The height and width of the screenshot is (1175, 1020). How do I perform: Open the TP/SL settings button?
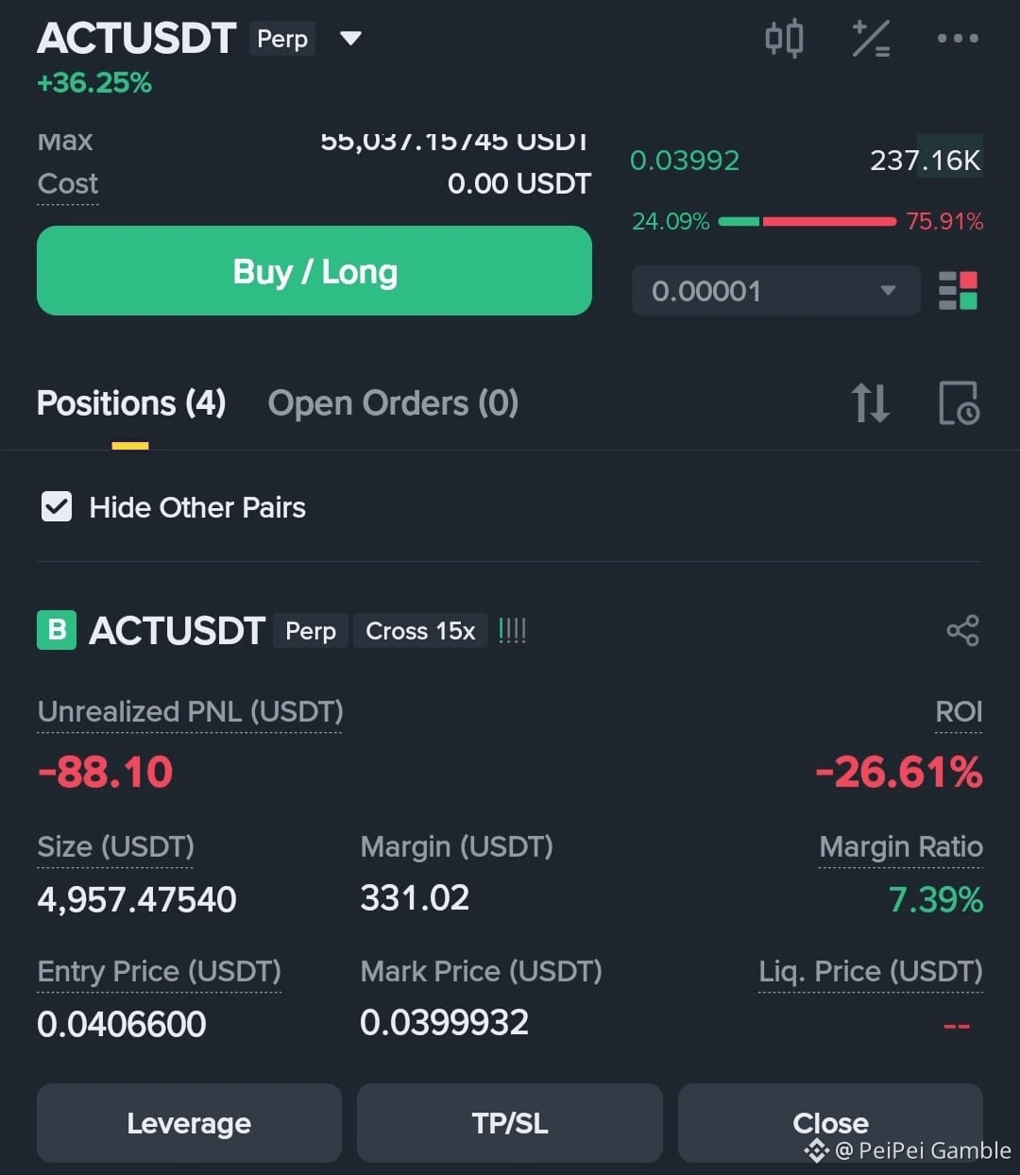click(510, 1123)
